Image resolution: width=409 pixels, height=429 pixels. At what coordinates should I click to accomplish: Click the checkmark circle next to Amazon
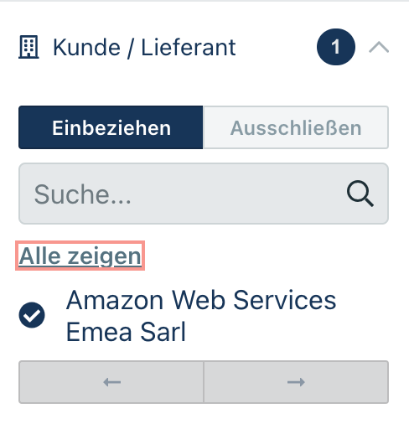tap(32, 315)
